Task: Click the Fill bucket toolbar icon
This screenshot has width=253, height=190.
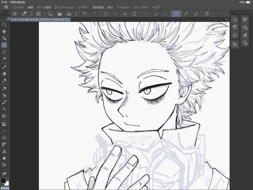Action: click(x=125, y=14)
